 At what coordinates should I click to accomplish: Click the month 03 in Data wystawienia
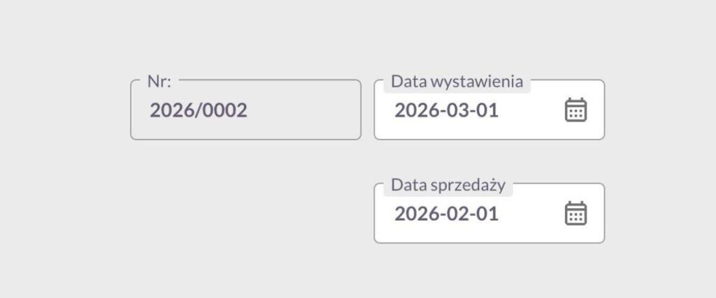tap(457, 111)
